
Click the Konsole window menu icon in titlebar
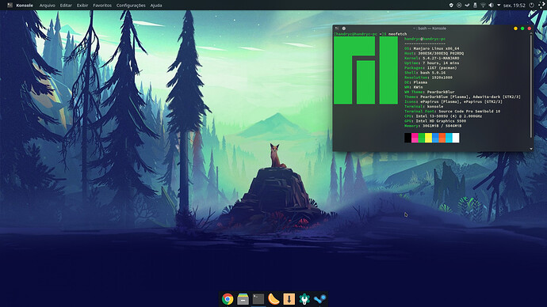point(337,28)
